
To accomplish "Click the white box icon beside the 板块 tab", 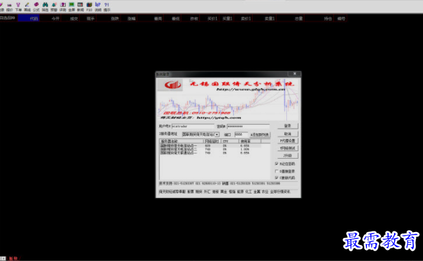I will click(3, 258).
